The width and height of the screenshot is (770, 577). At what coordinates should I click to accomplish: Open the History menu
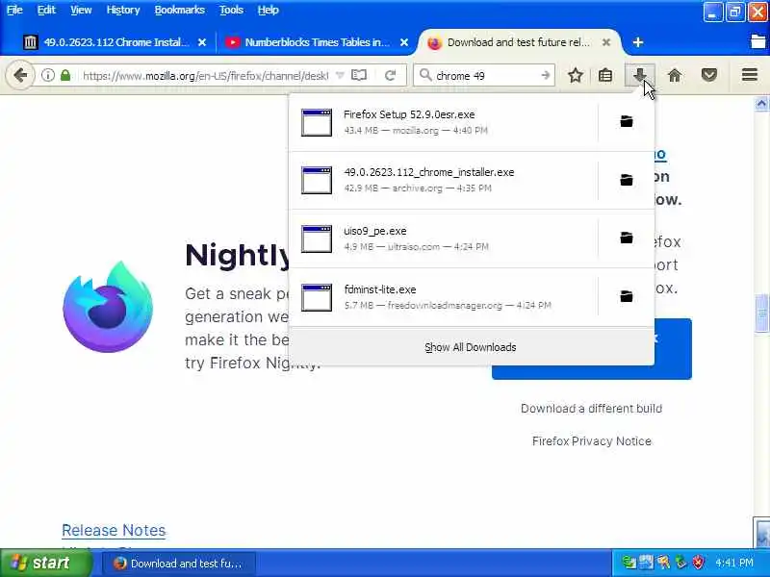click(x=123, y=10)
